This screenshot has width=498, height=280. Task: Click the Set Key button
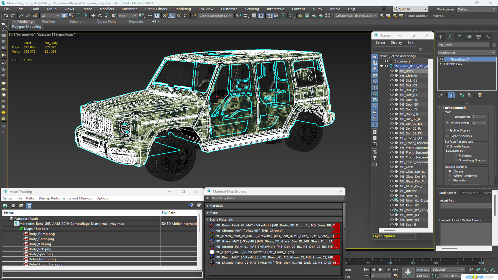coord(423,276)
